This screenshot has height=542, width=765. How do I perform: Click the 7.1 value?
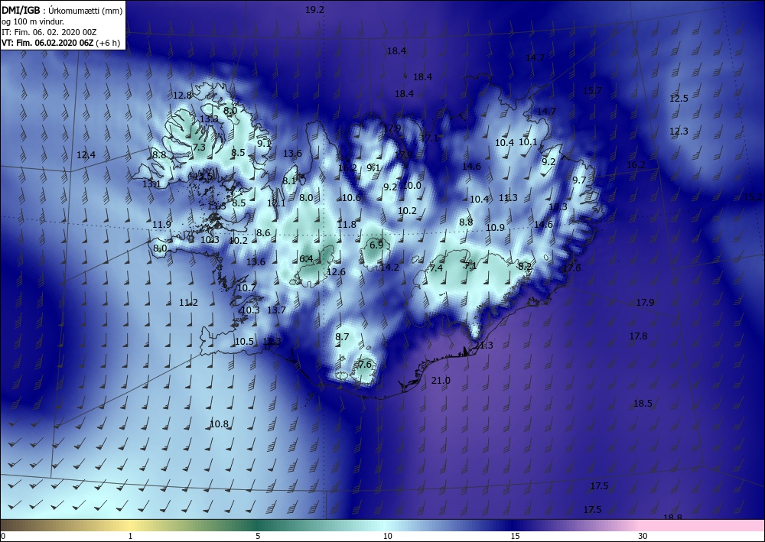coord(470,266)
